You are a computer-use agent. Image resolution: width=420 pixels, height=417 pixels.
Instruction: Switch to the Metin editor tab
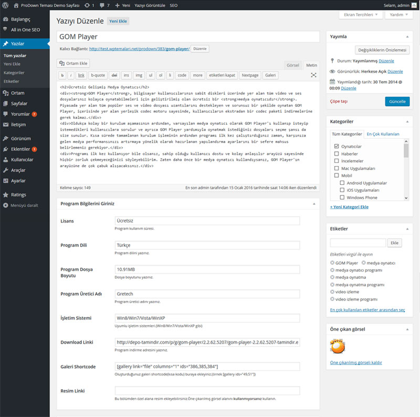point(311,65)
